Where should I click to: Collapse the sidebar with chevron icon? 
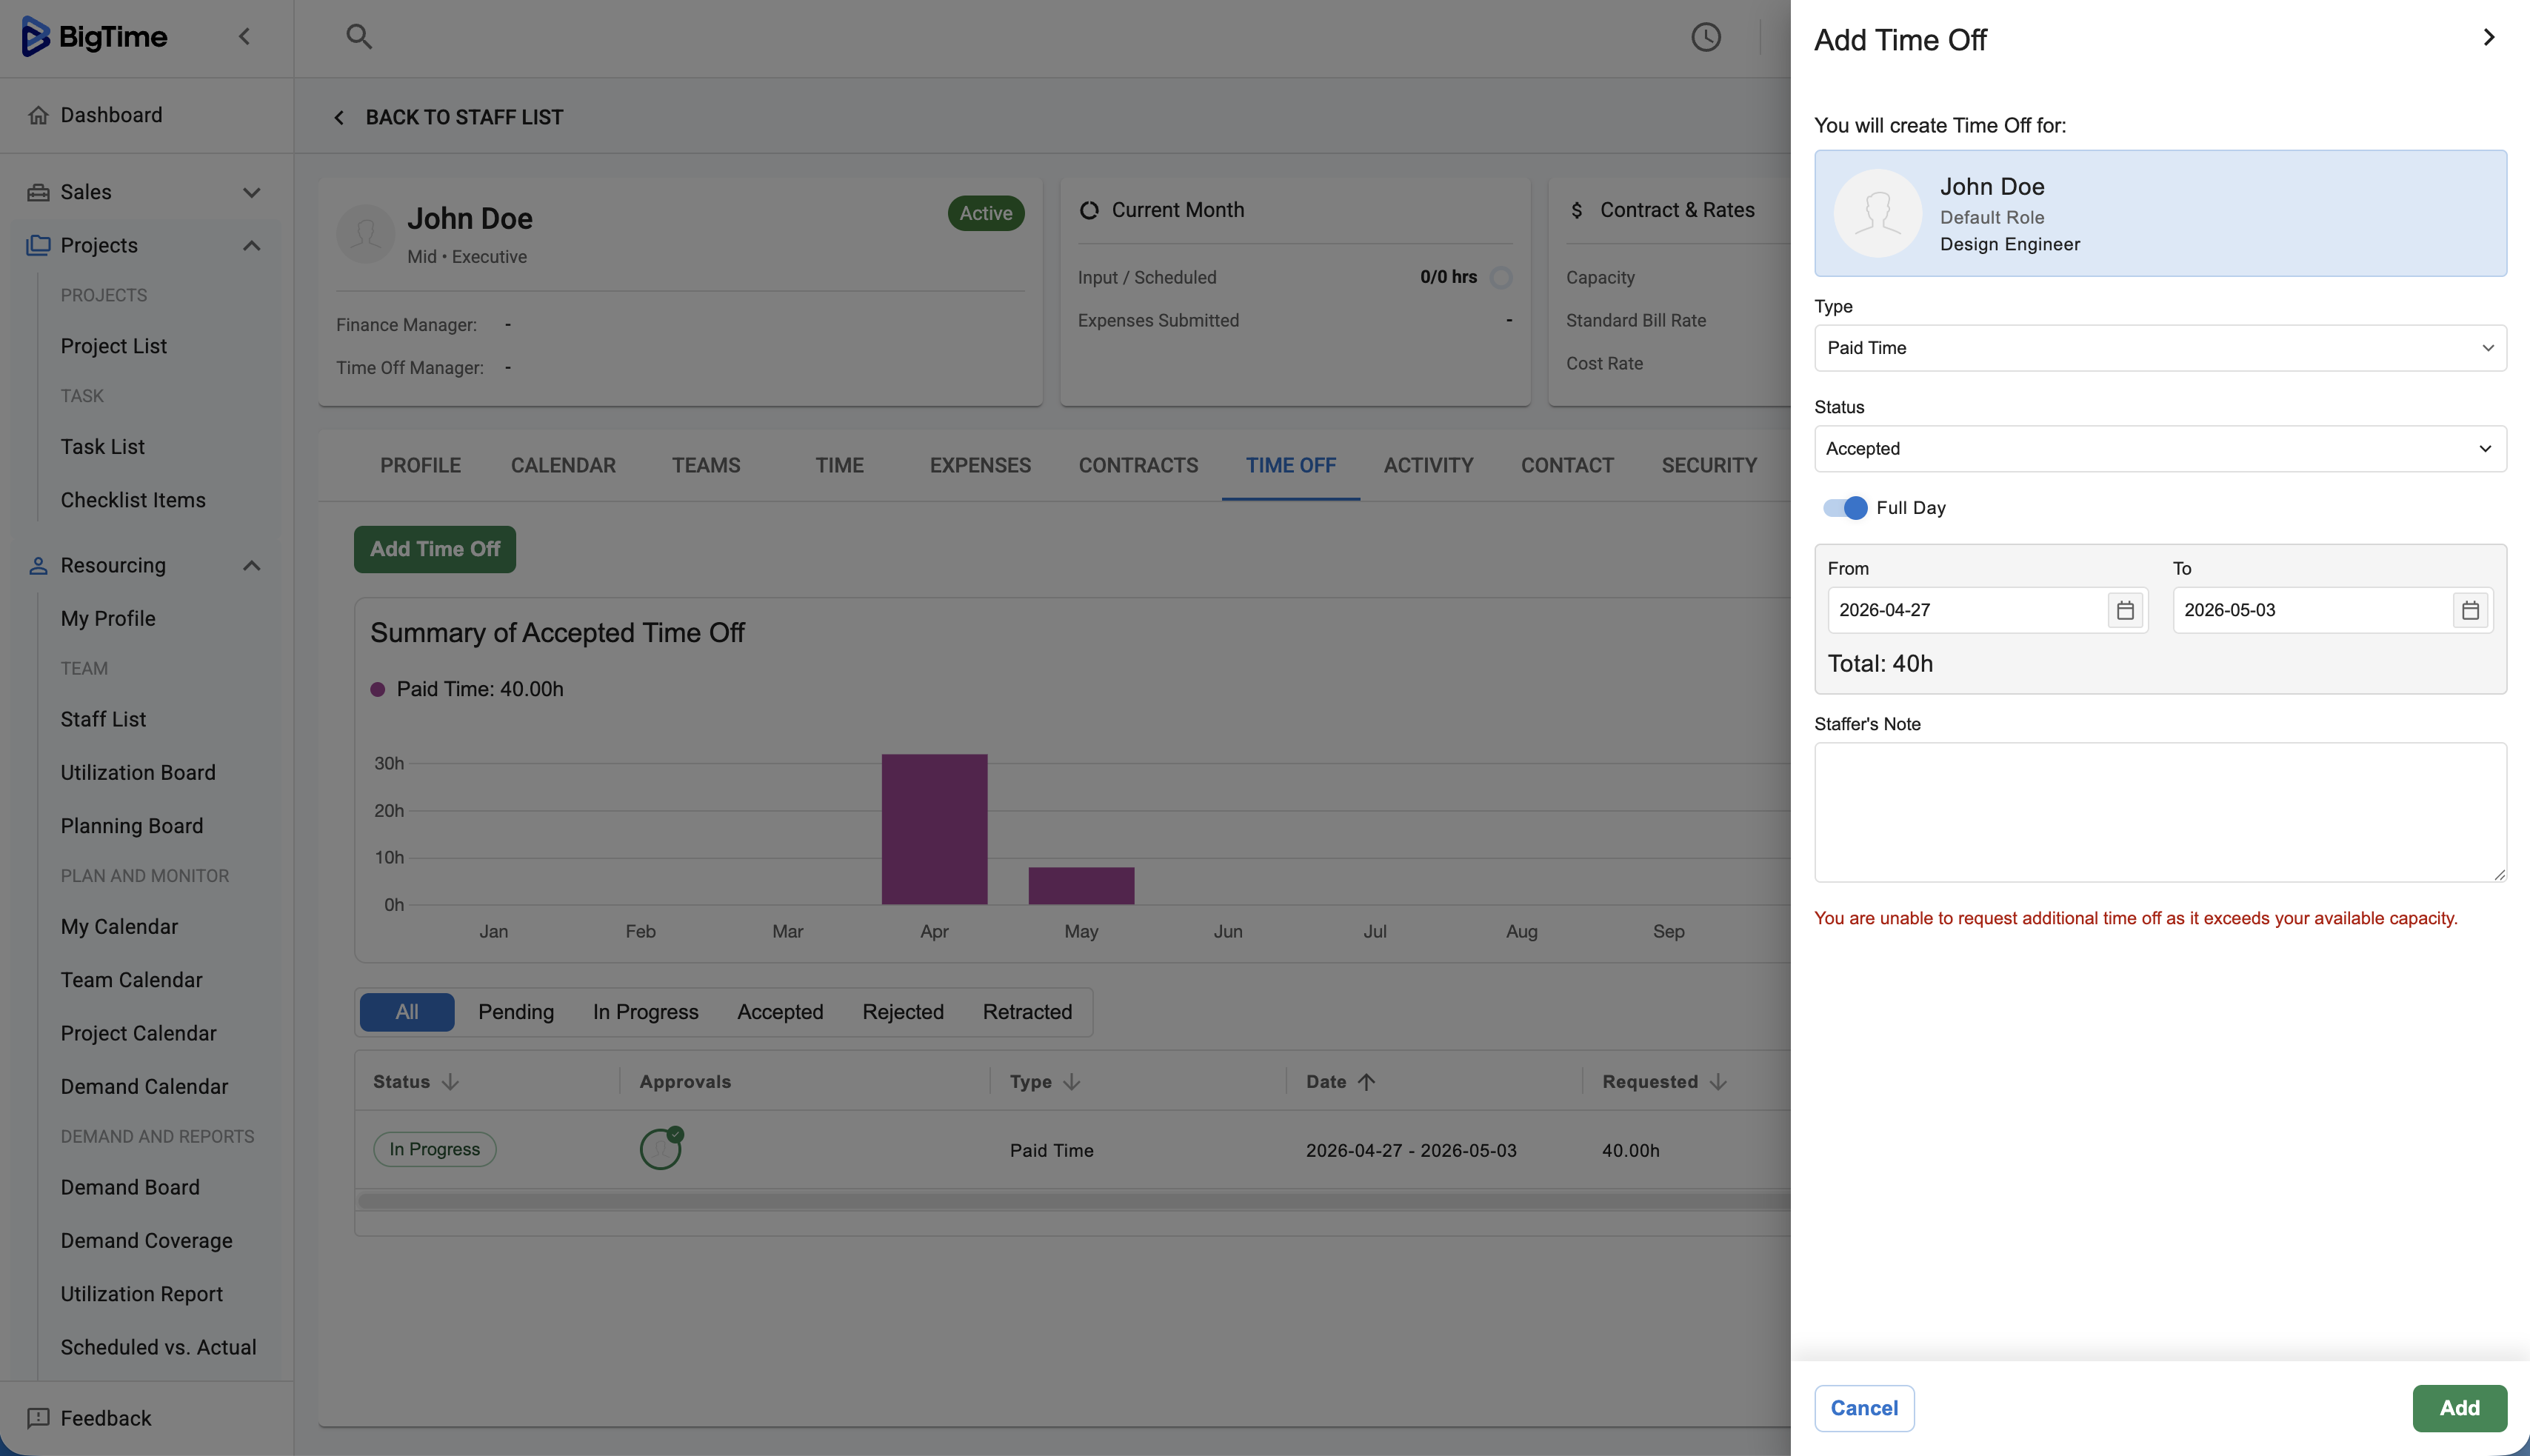tap(244, 37)
